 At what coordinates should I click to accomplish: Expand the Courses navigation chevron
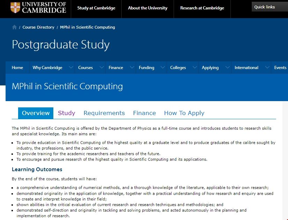101,67
